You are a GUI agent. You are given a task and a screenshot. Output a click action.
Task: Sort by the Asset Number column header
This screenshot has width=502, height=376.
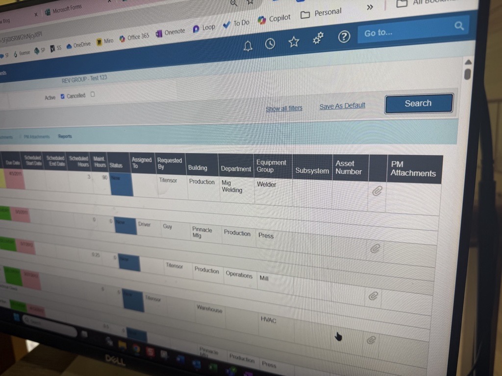tap(351, 168)
